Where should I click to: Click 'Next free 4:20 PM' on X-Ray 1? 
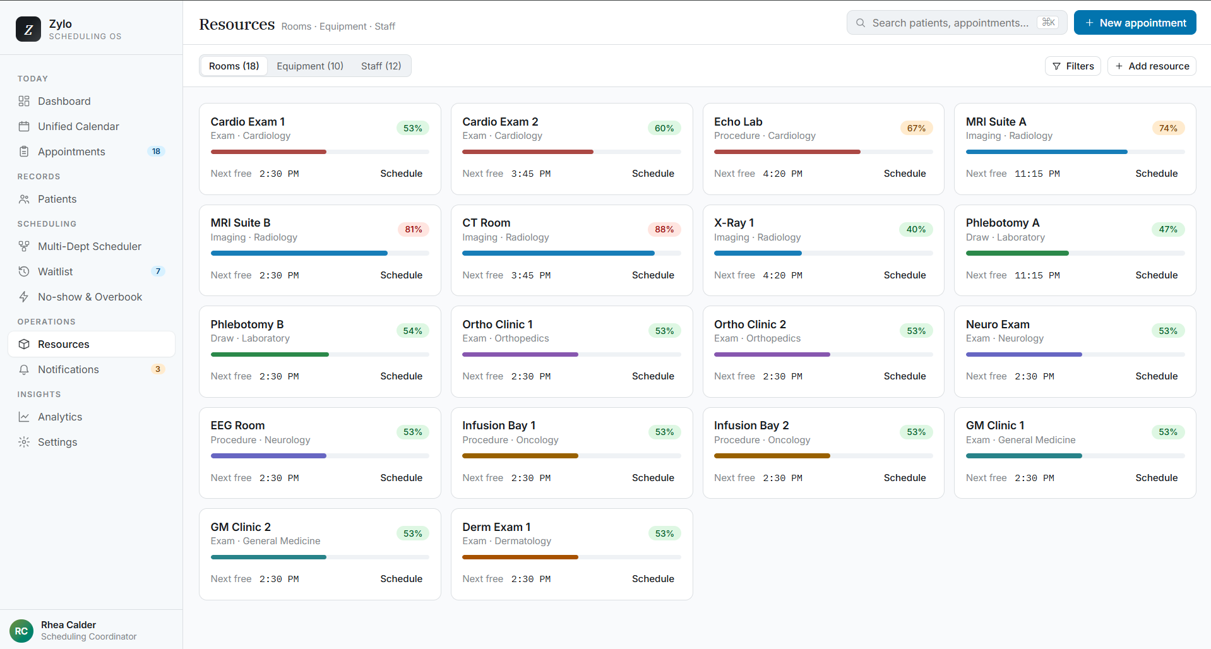click(x=758, y=275)
